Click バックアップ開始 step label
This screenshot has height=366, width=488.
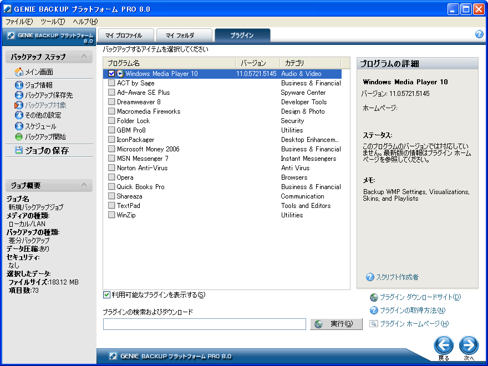pyautogui.click(x=45, y=136)
